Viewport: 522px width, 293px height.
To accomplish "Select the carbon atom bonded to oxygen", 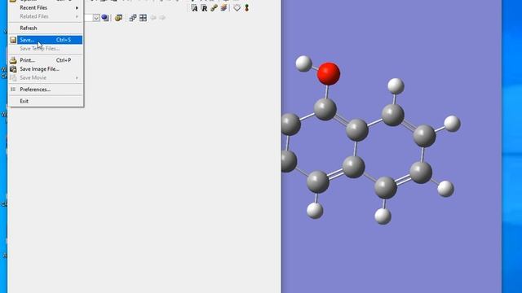I will tap(325, 109).
